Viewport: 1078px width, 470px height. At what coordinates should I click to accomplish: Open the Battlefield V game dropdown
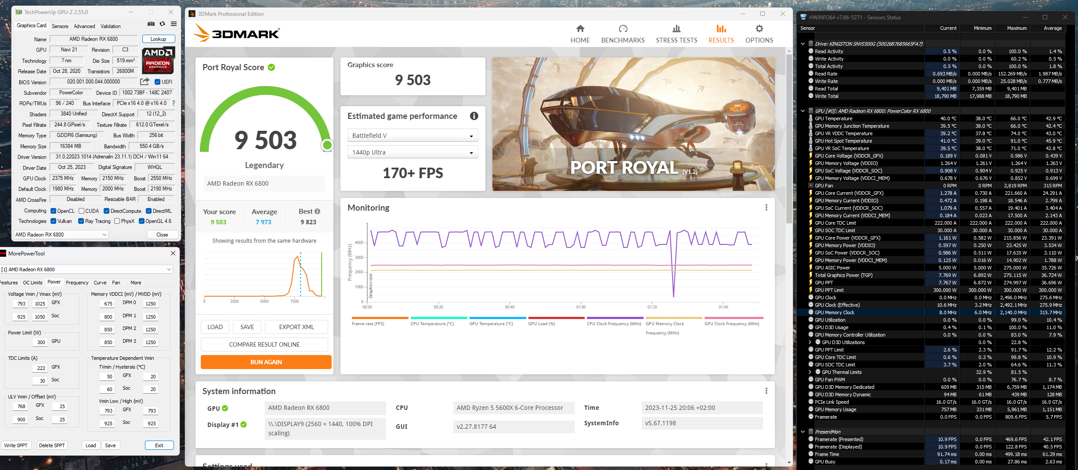pyautogui.click(x=412, y=136)
